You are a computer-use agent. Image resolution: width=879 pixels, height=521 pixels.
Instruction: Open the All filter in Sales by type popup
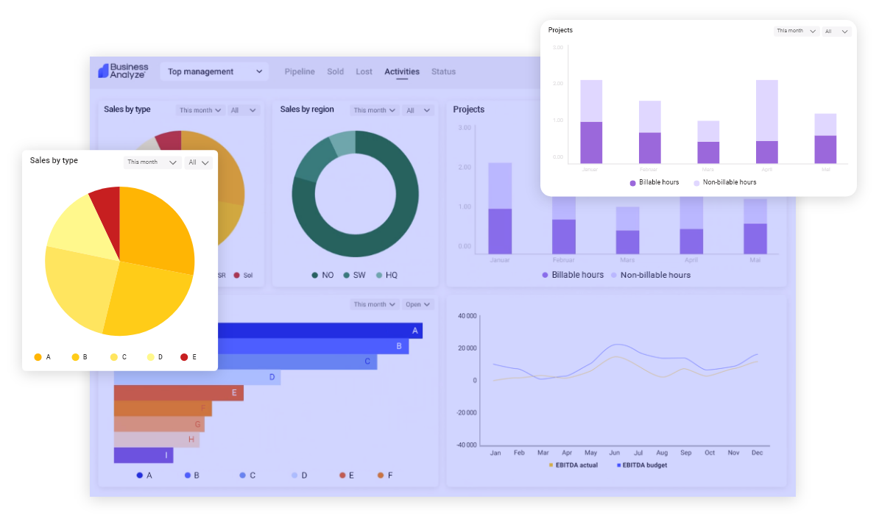(x=199, y=162)
